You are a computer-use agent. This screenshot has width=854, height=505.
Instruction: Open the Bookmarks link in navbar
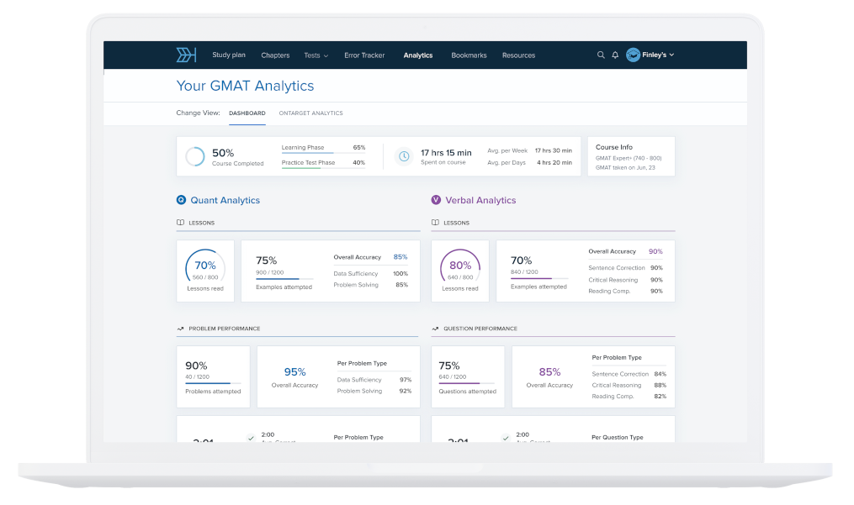point(469,55)
